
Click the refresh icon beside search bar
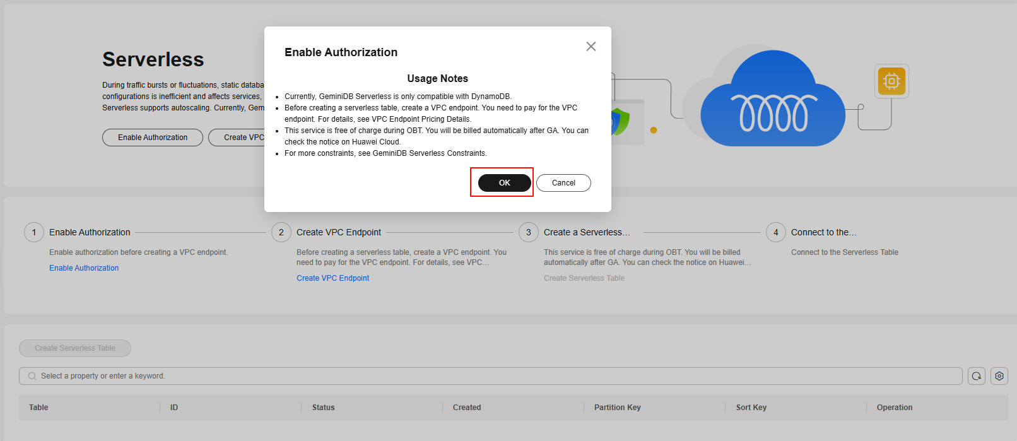[x=977, y=376]
